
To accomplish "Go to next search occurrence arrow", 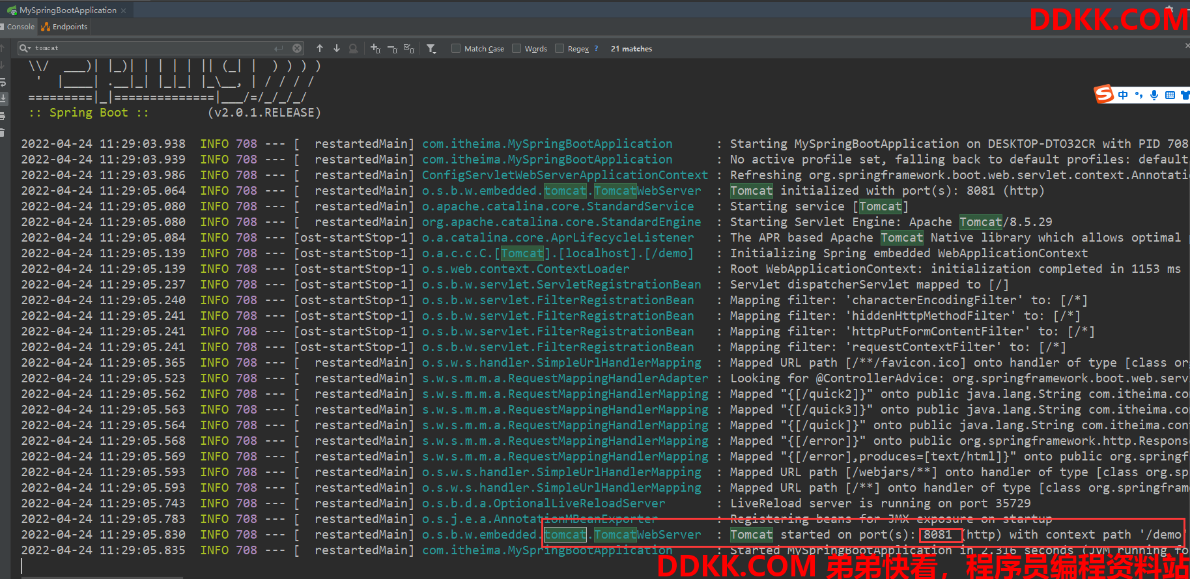I will tap(337, 48).
